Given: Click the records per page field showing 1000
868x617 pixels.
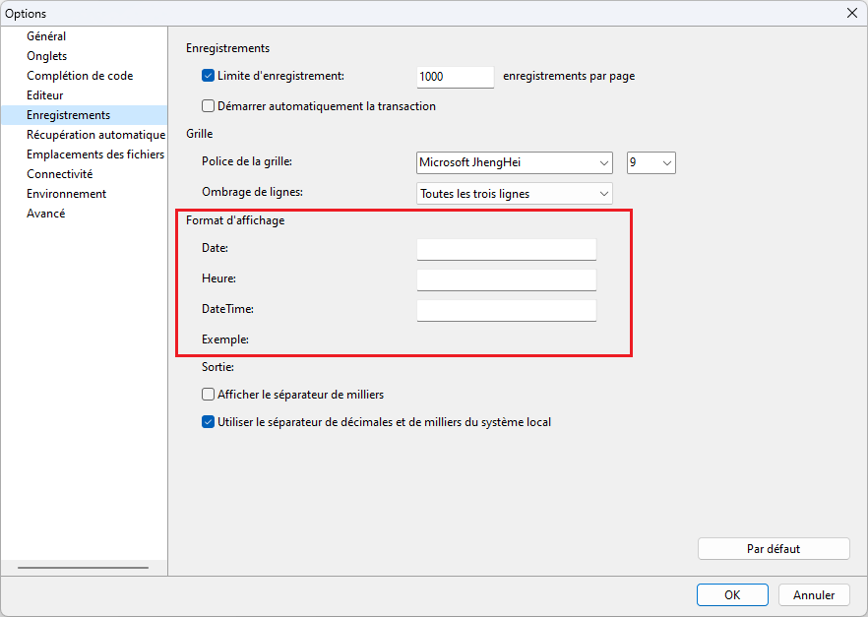Looking at the screenshot, I should [x=455, y=77].
